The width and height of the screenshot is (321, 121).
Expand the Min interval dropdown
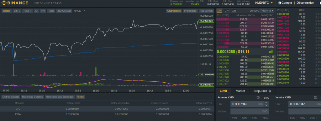pos(17,11)
